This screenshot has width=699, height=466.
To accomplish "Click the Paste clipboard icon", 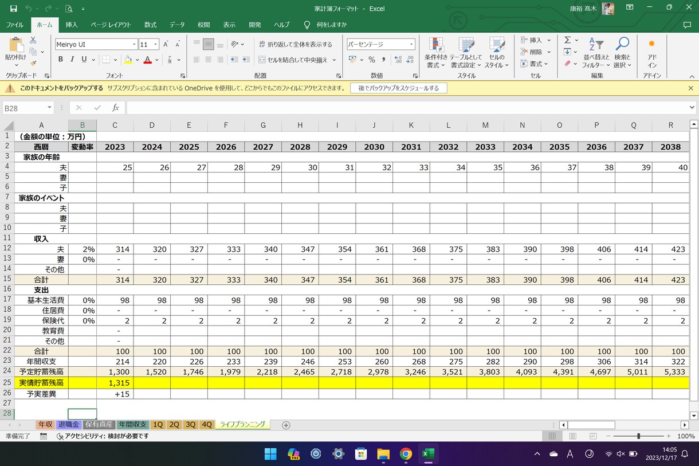I will (x=15, y=45).
